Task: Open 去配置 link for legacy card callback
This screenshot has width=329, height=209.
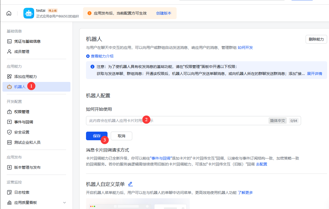Action: 262,164
